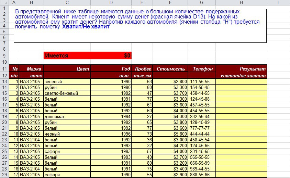Select column B header
290x178 pixels.
tap(31, 3)
